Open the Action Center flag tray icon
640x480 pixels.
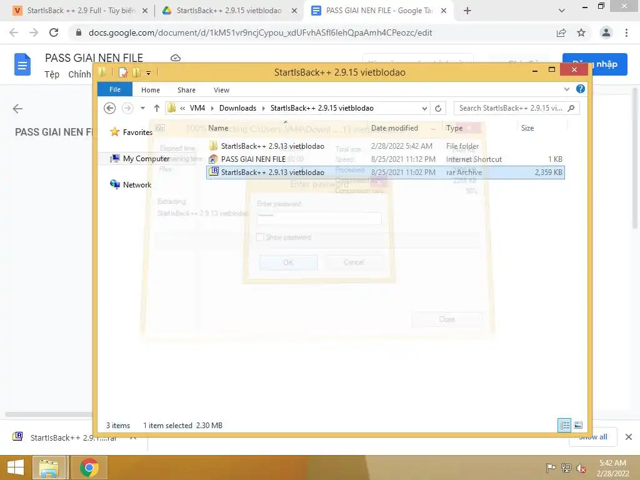(x=551, y=467)
